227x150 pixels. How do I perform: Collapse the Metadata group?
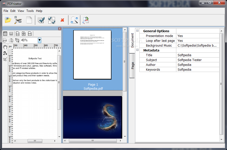(137, 50)
